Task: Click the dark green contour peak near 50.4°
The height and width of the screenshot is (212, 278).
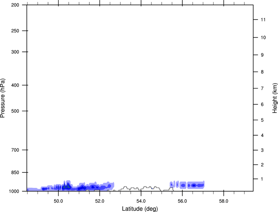Action: click(68, 186)
